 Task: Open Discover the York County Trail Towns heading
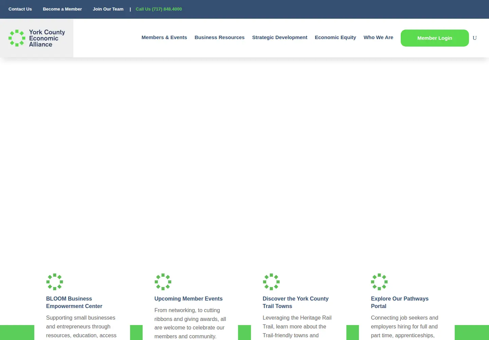pos(295,302)
